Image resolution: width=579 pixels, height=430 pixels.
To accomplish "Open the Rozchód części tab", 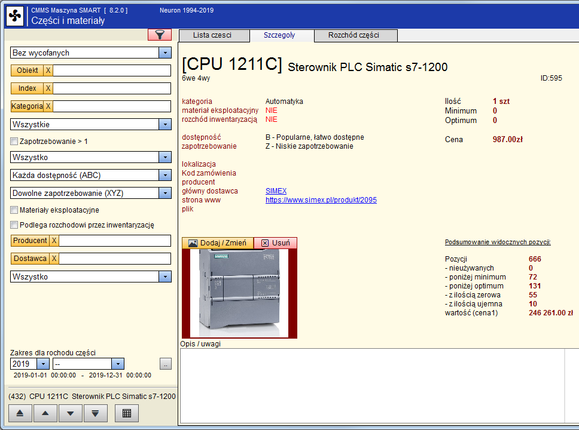I will (356, 35).
